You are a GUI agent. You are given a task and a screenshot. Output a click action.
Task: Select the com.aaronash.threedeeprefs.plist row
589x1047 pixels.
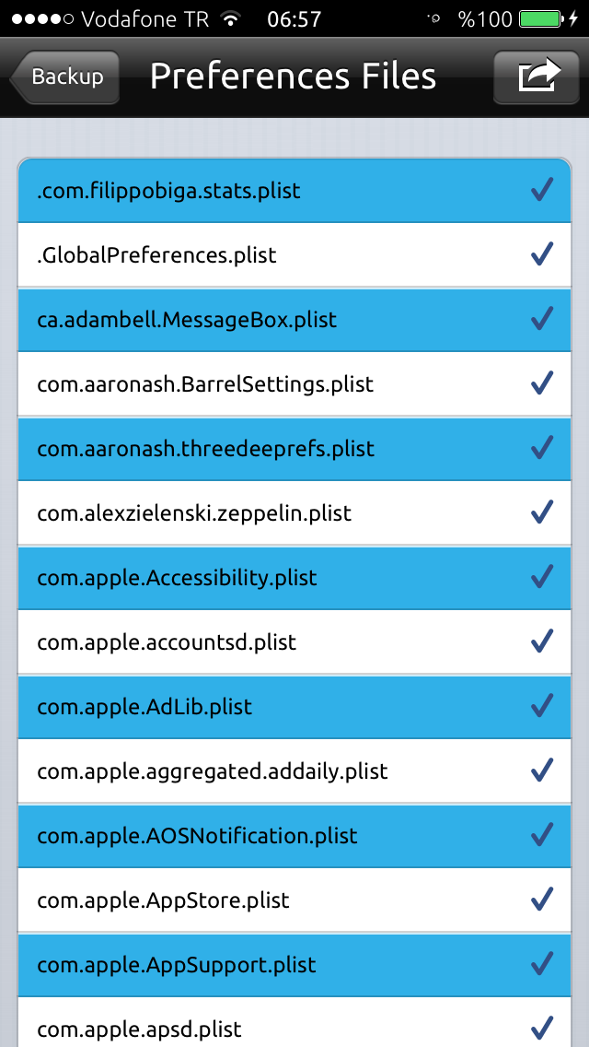pos(294,449)
